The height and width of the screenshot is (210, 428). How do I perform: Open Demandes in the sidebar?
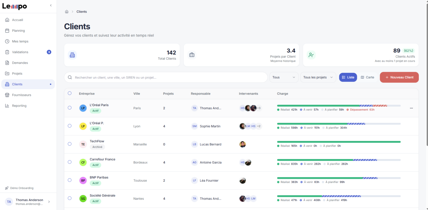point(28,63)
